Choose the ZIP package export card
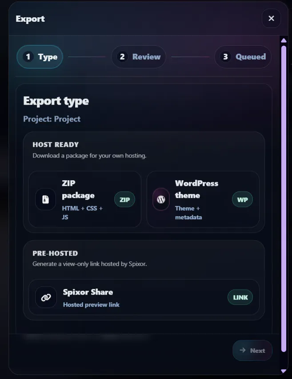The width and height of the screenshot is (292, 379). [85, 199]
